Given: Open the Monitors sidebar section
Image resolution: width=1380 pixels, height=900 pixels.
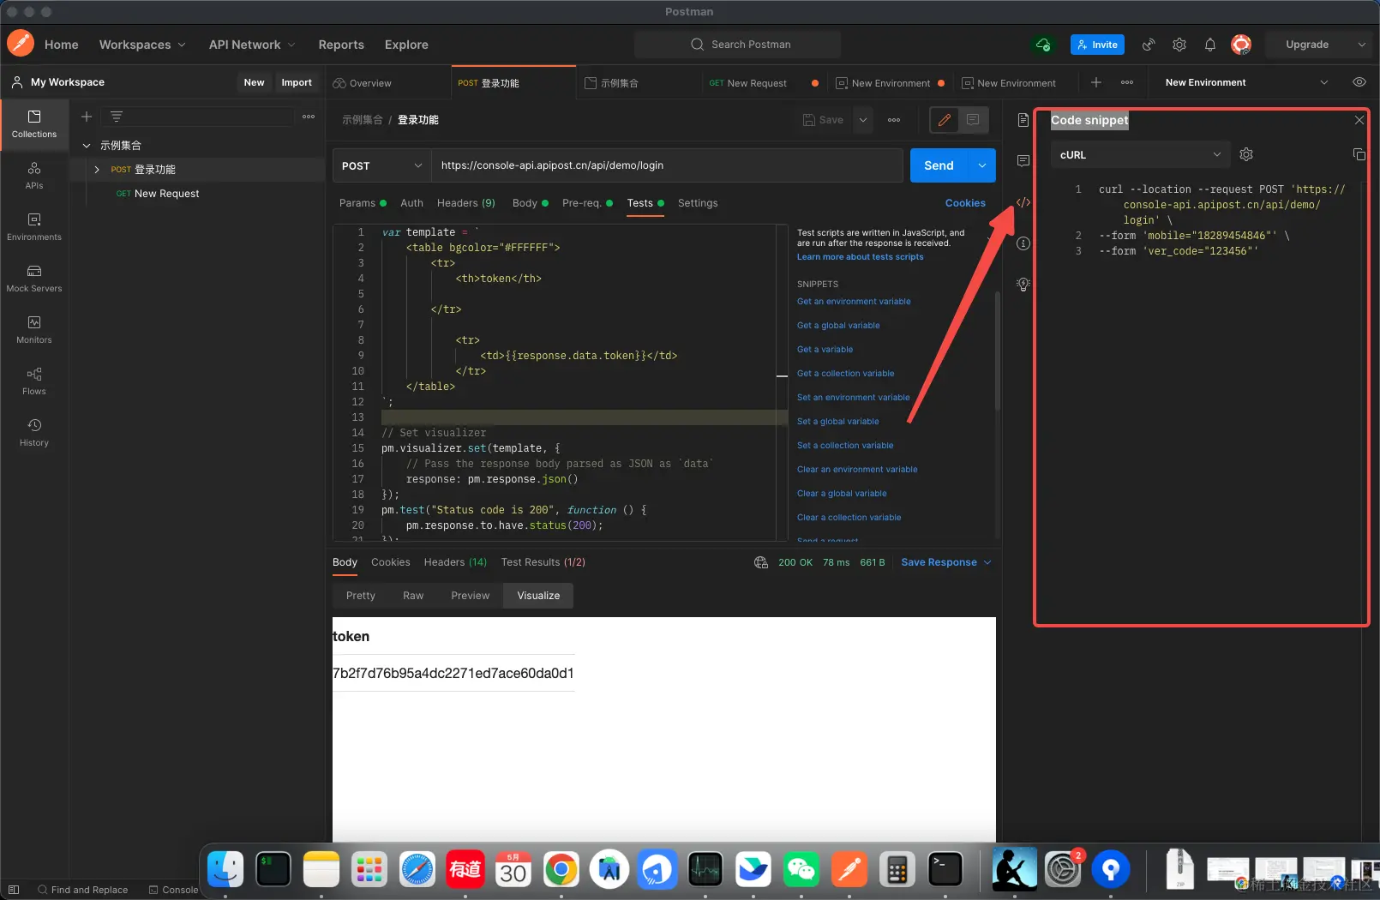Looking at the screenshot, I should 34,330.
